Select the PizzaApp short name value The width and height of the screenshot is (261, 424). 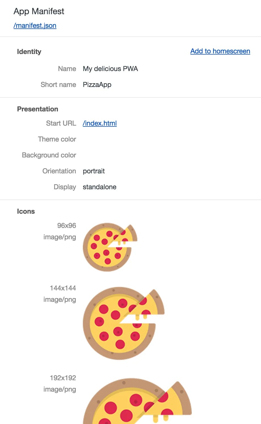pos(97,85)
